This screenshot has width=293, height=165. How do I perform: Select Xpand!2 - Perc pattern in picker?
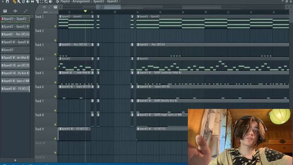15,34
